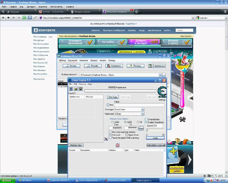
Task: Click Apply speedhack button
Action: coord(155,138)
